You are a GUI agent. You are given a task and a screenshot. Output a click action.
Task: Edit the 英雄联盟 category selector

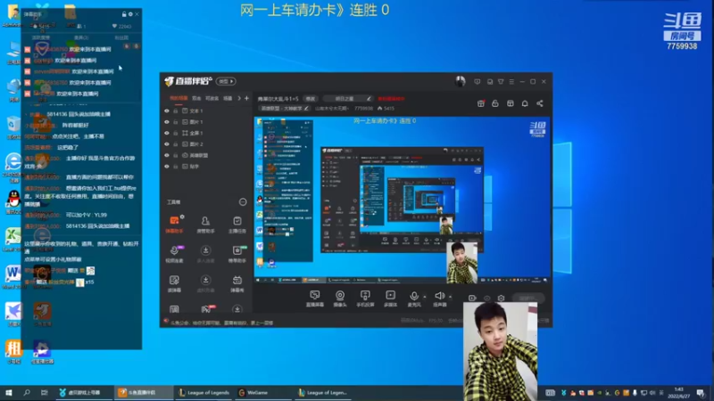(284, 109)
